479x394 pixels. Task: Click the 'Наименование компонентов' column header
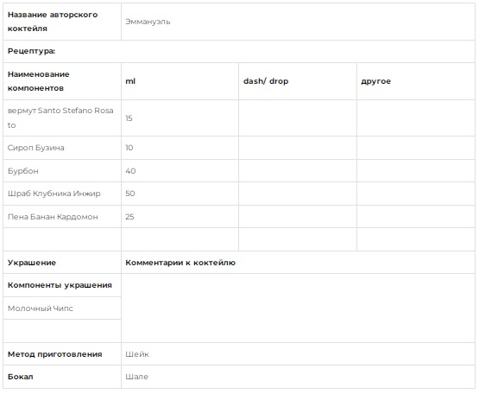[x=62, y=81]
